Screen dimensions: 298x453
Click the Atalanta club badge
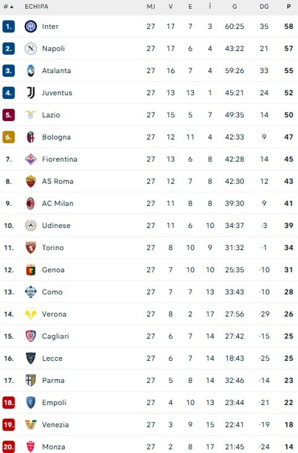[30, 71]
